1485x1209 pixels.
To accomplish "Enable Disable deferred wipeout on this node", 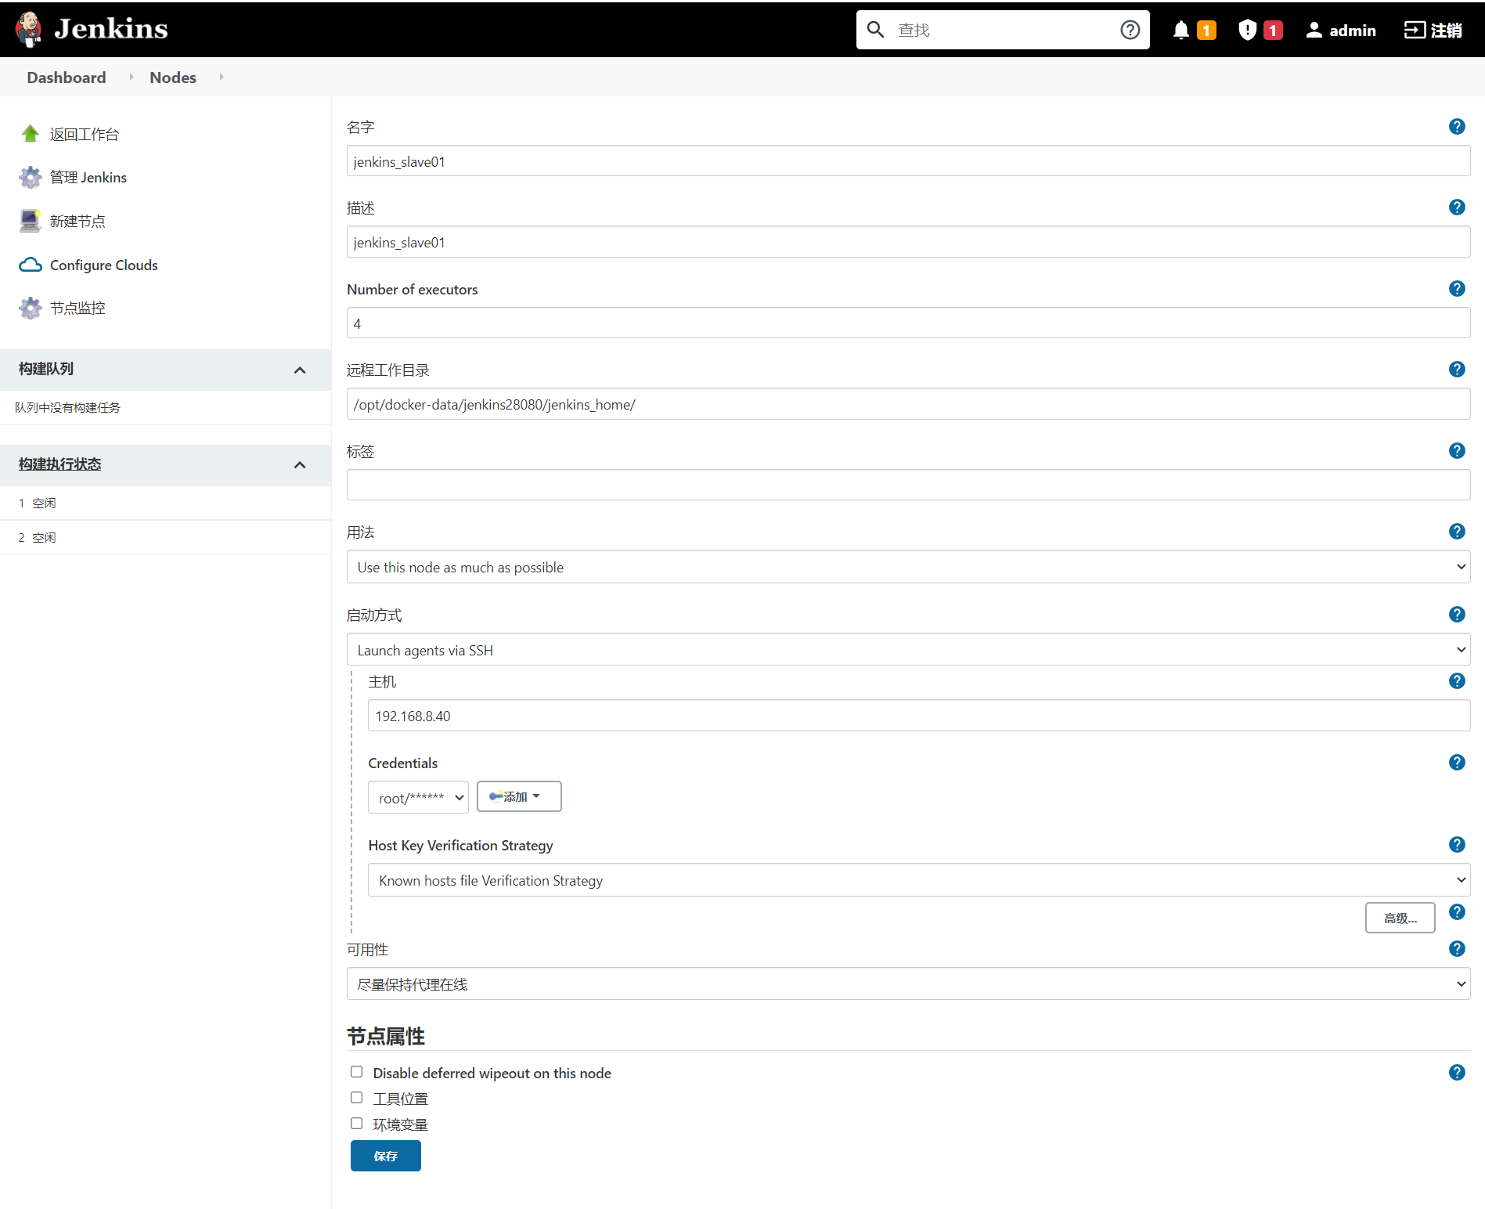I will click(357, 1072).
